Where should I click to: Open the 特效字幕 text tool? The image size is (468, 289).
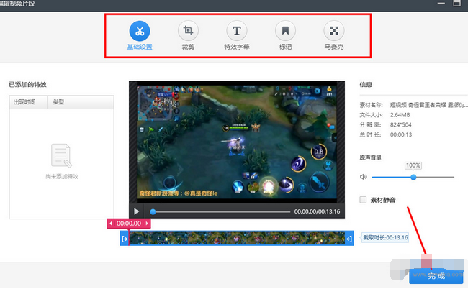click(237, 31)
